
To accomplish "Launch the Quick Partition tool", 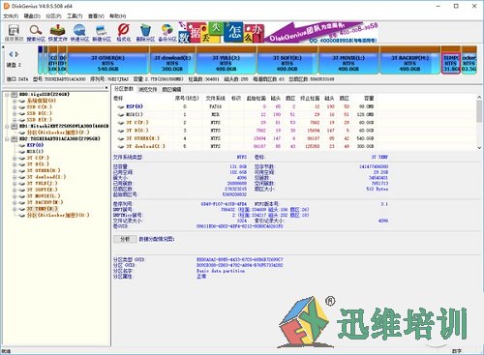I will pos(79,33).
